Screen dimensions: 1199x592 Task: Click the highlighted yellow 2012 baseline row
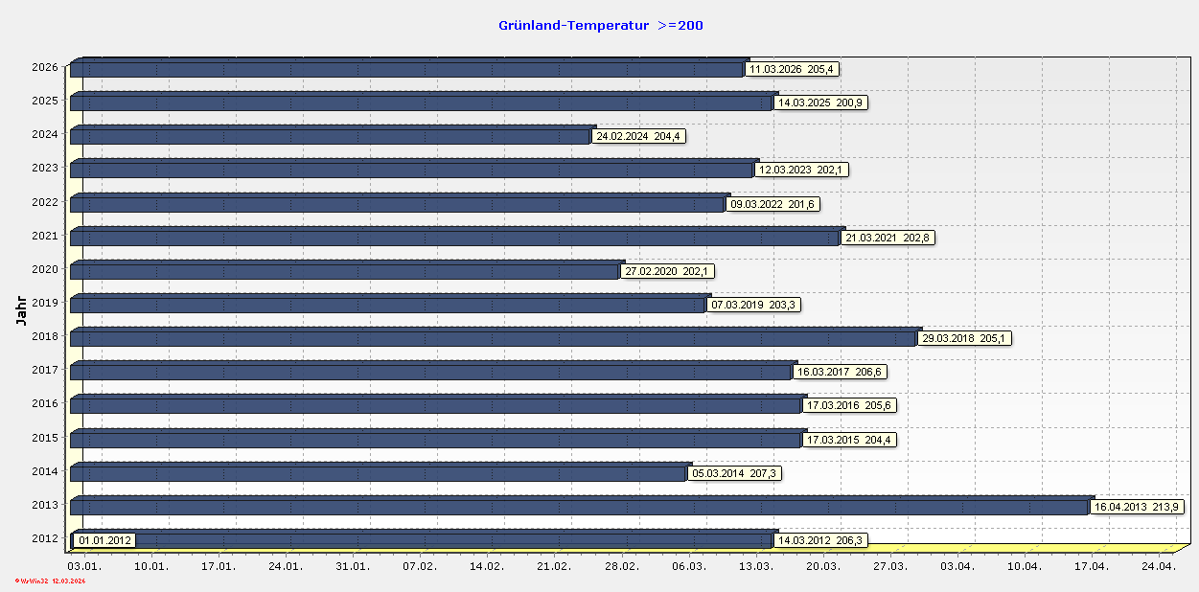click(958, 548)
